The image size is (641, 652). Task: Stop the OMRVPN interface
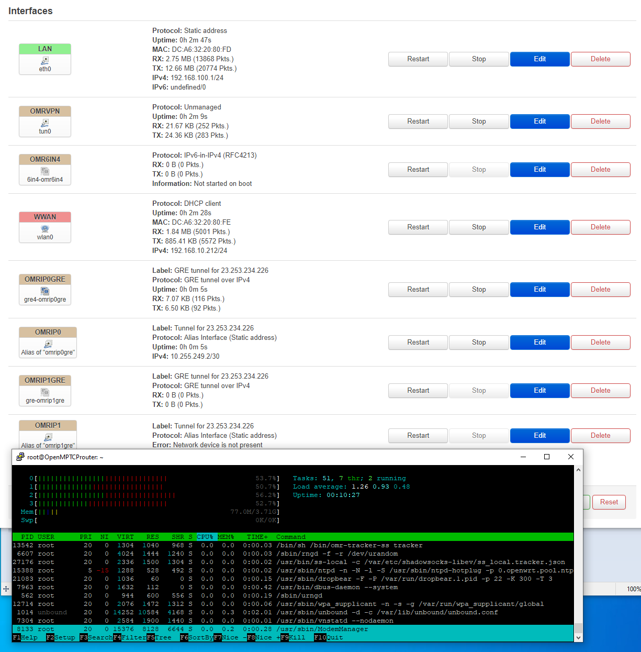coord(479,121)
